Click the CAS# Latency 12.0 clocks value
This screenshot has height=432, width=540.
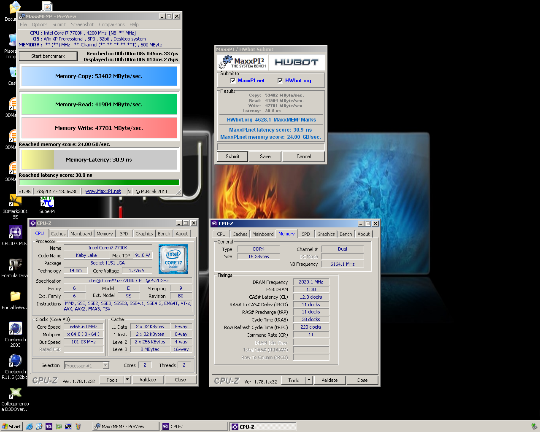(311, 297)
